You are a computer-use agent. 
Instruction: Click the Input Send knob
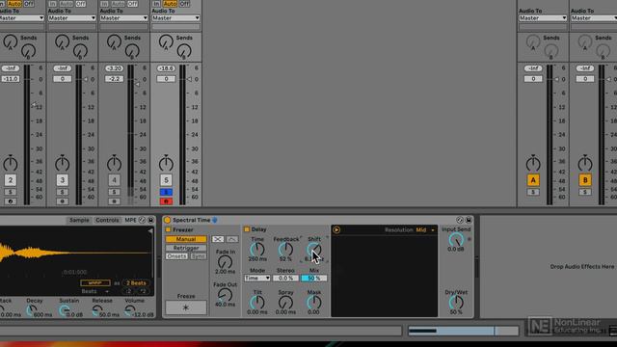pos(456,240)
